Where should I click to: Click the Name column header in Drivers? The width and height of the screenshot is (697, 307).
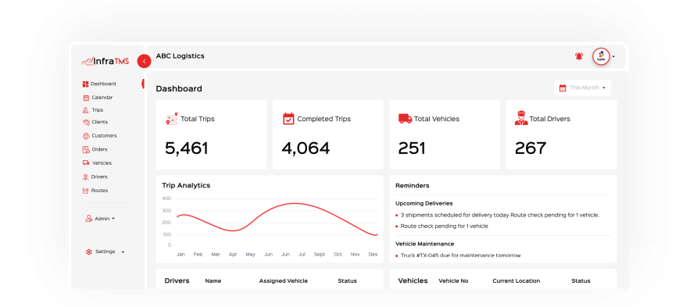213,280
